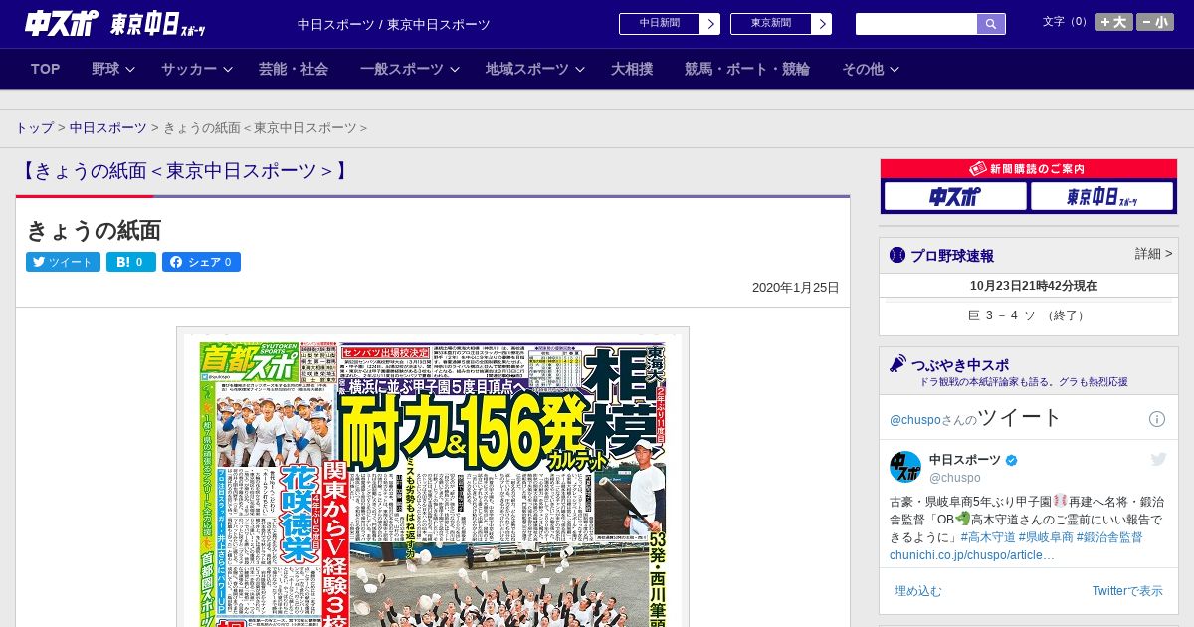Open プロ野球速報 heading link

point(952,256)
